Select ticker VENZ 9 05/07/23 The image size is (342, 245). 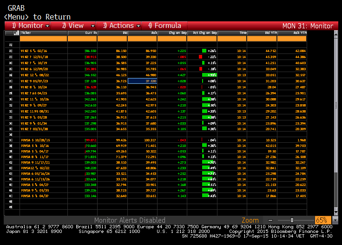point(34,81)
